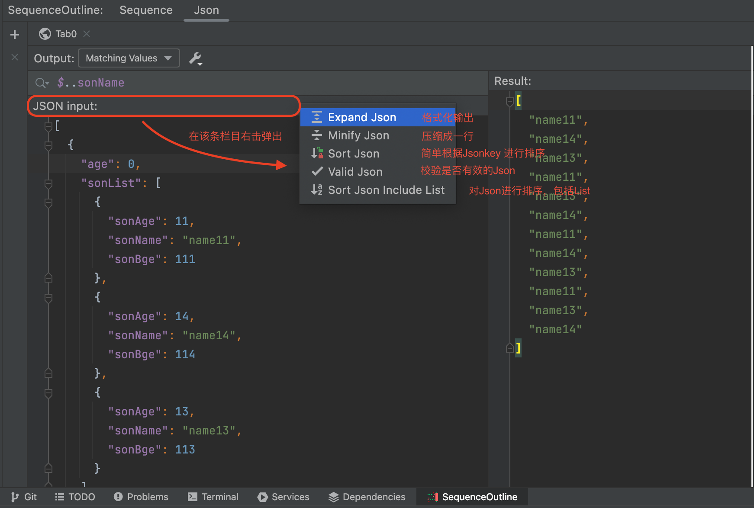
Task: Close Tab0 with its x button
Action: click(87, 34)
